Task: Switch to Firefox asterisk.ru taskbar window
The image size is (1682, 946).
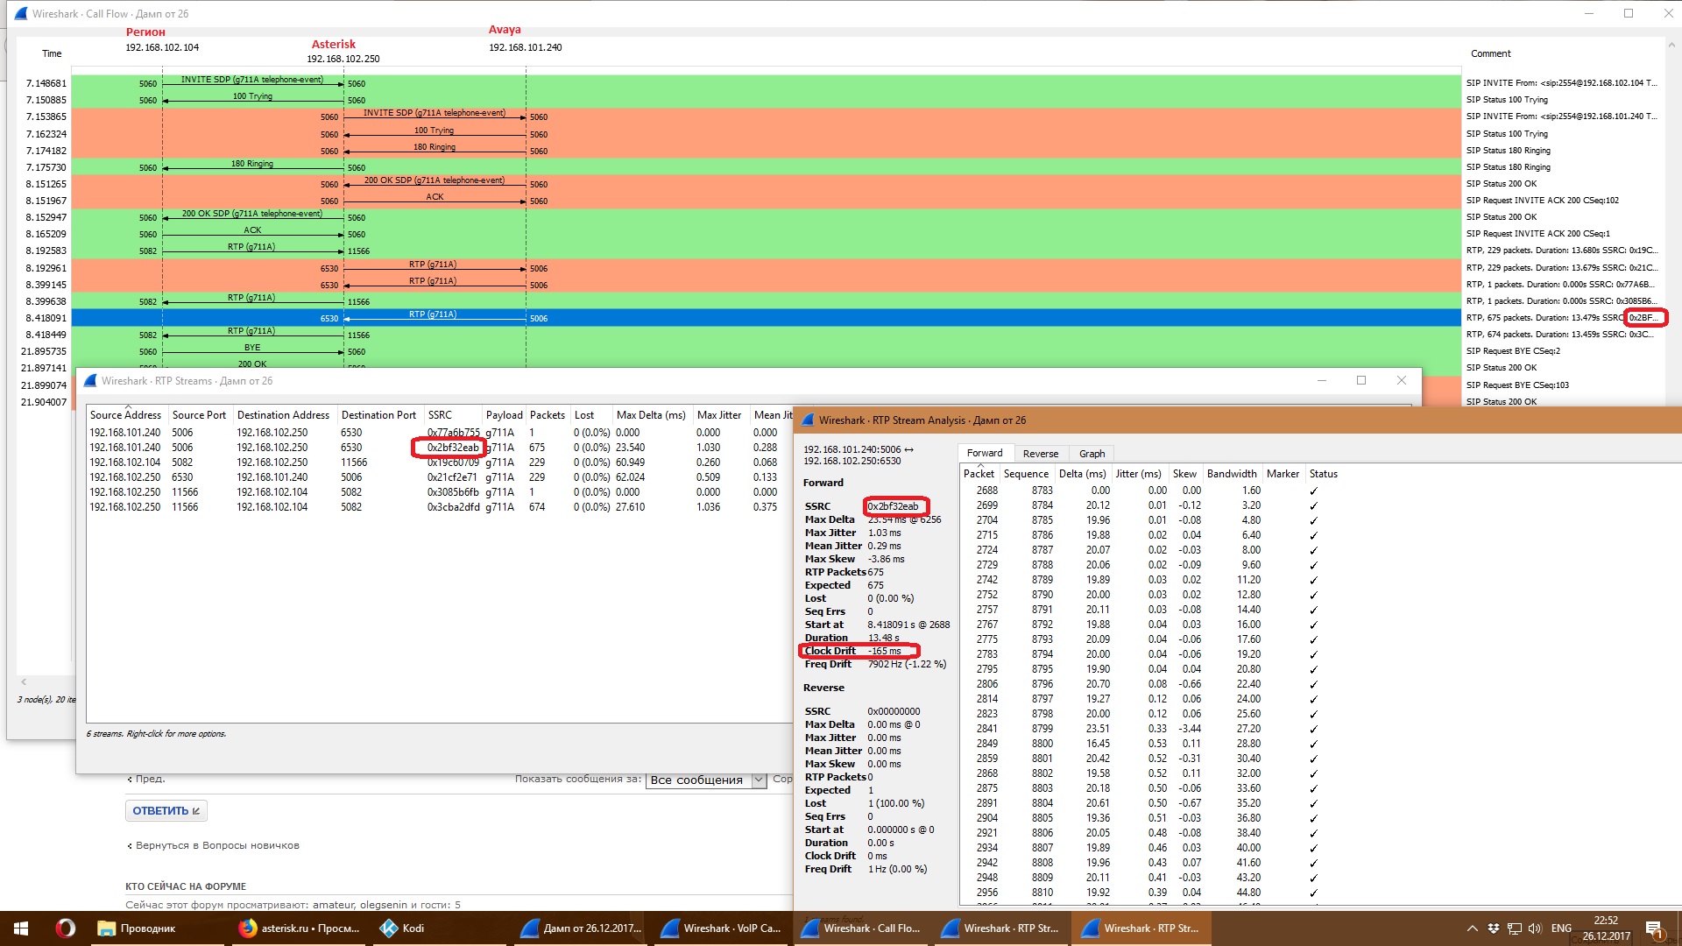Action: pyautogui.click(x=300, y=928)
